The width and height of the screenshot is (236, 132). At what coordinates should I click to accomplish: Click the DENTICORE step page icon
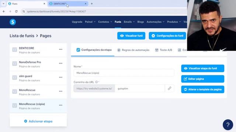[x=15, y=49]
